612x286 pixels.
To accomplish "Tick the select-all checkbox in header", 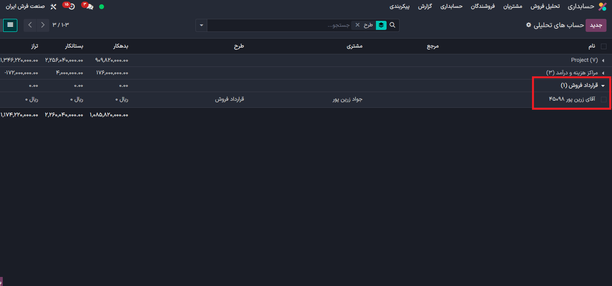I will (x=603, y=46).
